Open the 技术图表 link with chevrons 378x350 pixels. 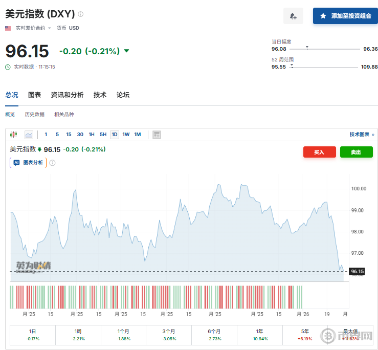pyautogui.click(x=362, y=135)
